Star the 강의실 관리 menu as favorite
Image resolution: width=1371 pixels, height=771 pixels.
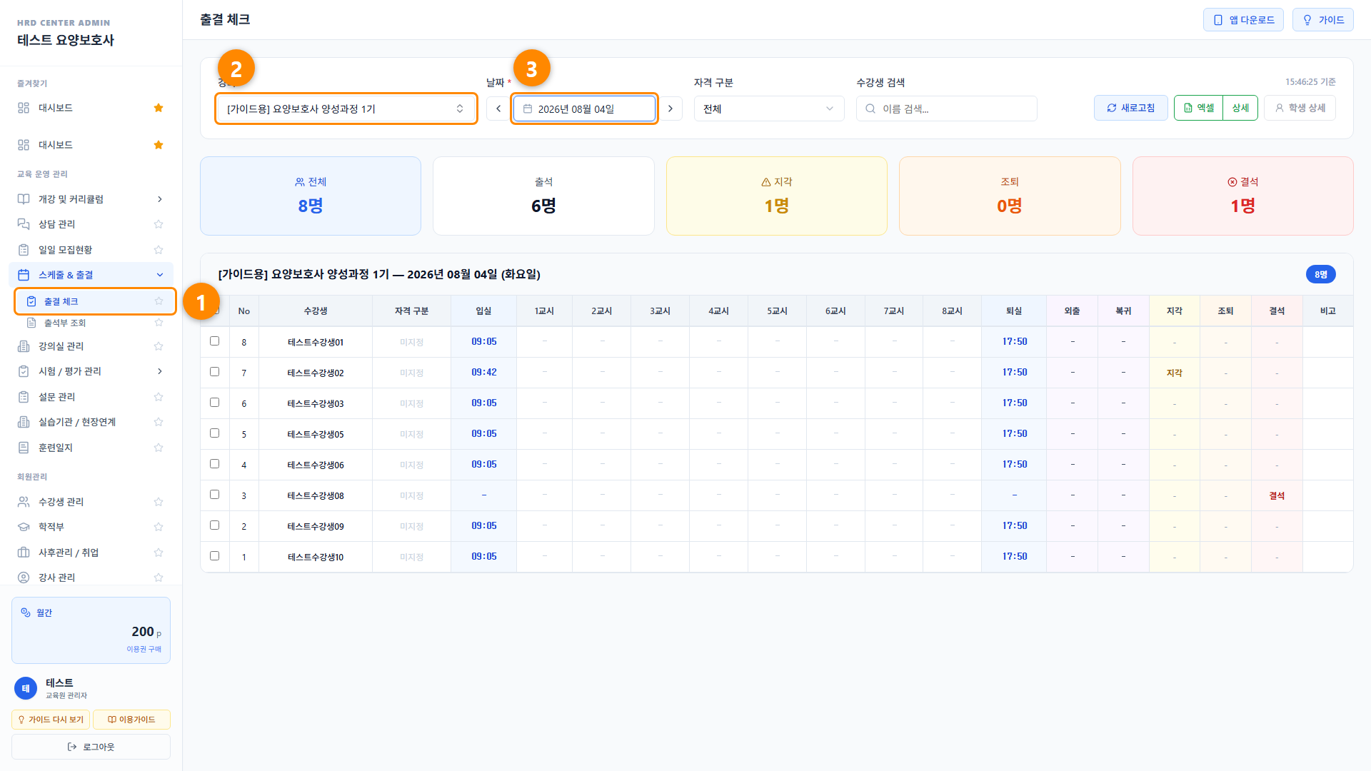point(159,346)
